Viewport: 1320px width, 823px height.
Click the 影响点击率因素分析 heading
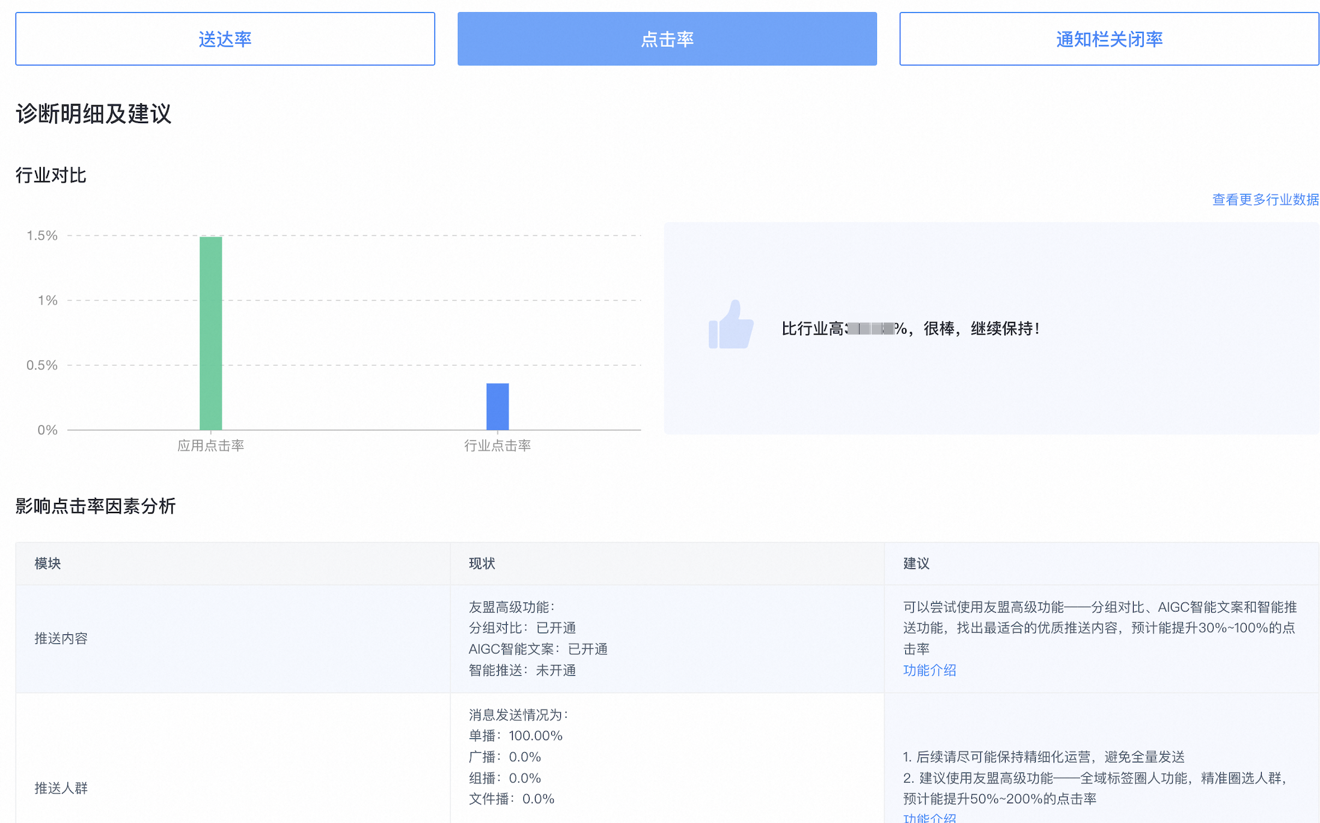tap(96, 506)
